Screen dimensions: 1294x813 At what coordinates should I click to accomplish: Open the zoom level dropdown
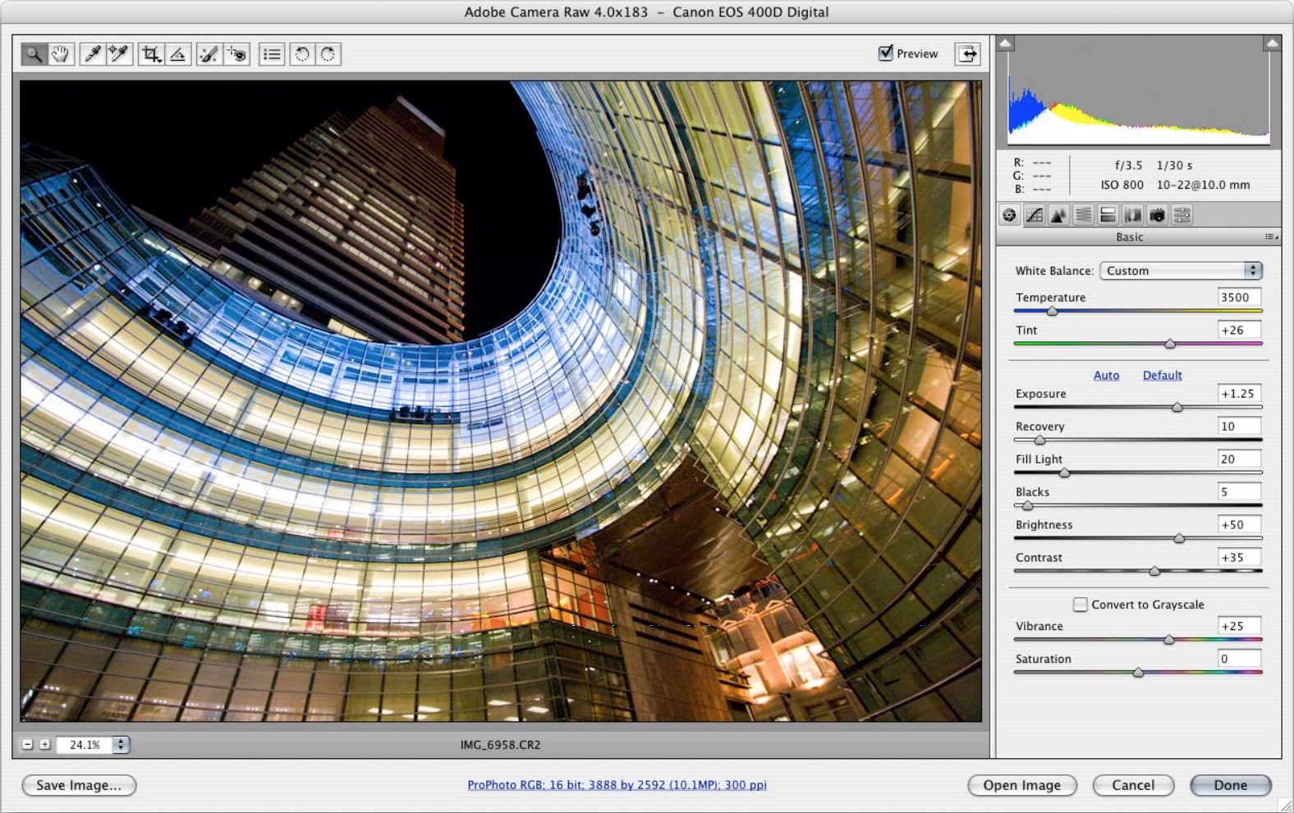(121, 745)
